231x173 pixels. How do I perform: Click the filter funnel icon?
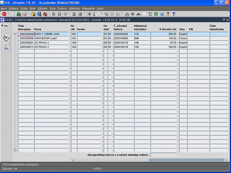(65, 14)
